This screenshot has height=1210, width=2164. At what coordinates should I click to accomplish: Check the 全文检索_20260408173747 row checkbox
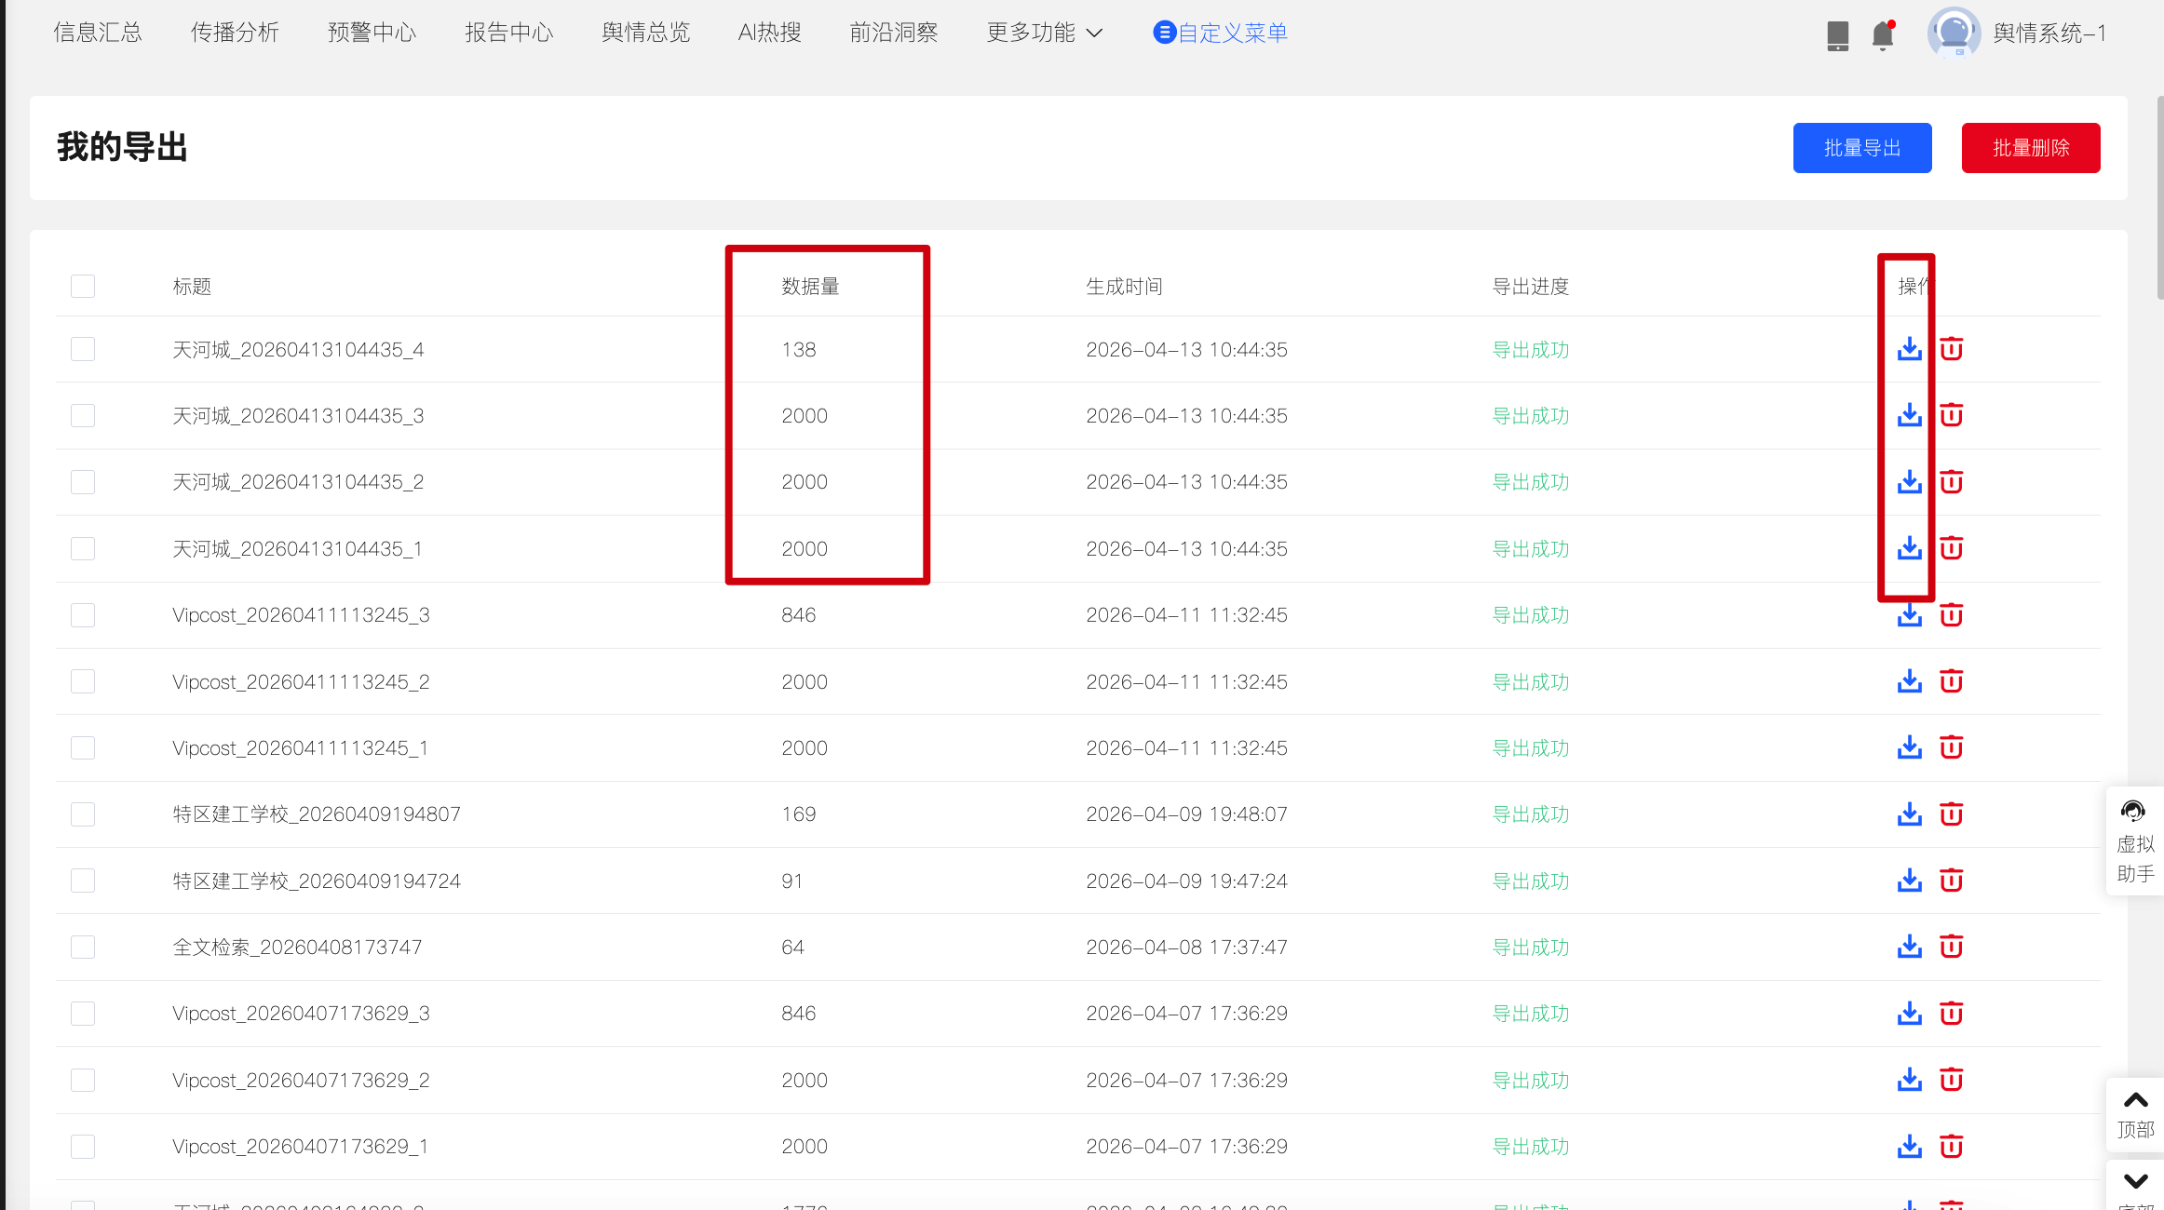[83, 947]
